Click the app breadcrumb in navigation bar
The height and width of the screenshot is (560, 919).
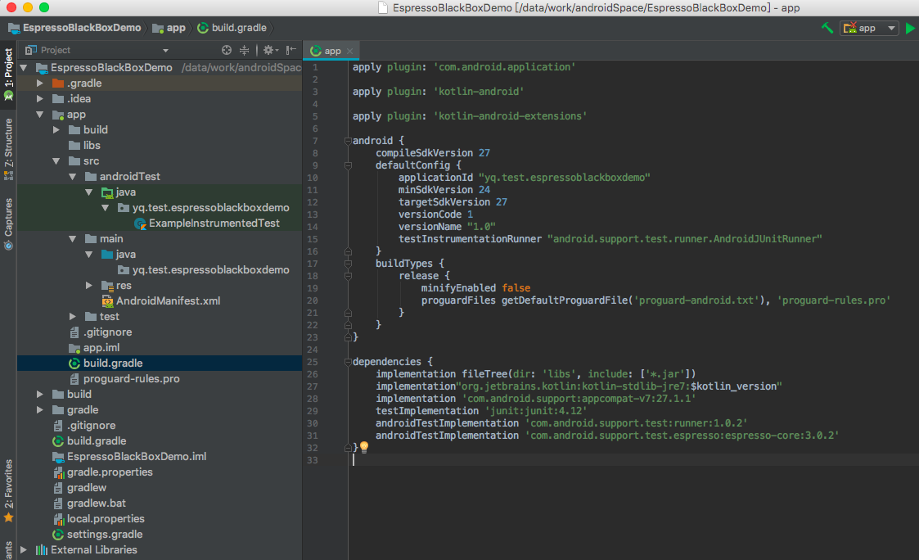tap(169, 28)
